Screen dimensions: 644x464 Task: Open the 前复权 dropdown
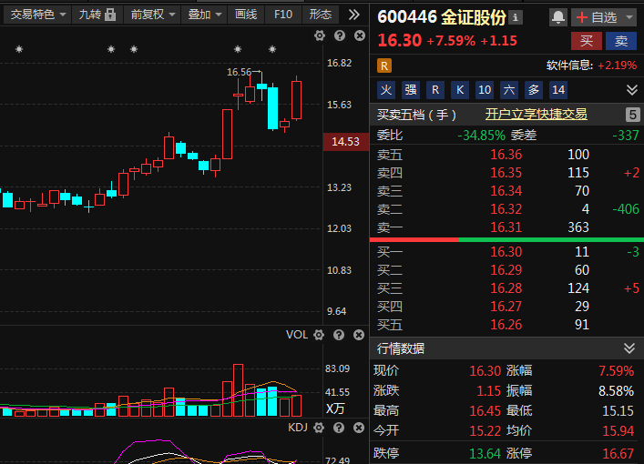(153, 15)
